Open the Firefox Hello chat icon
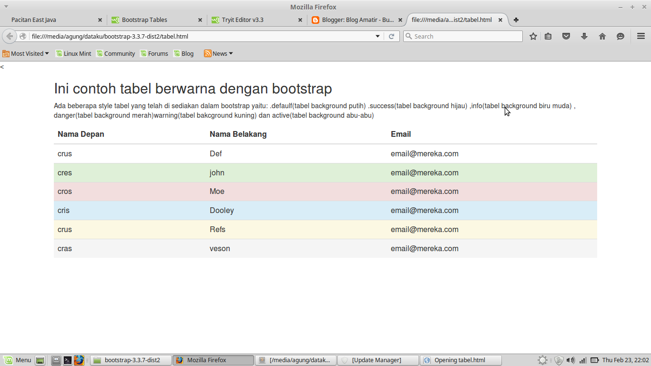 click(x=620, y=36)
